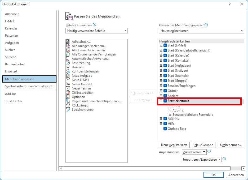
Task: Toggle the Outlook Beta checkbox
Action: tap(165, 129)
